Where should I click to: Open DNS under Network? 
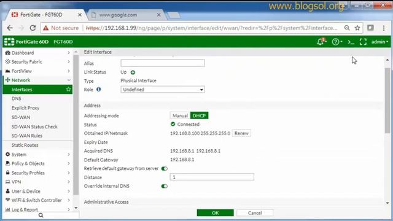pos(17,98)
